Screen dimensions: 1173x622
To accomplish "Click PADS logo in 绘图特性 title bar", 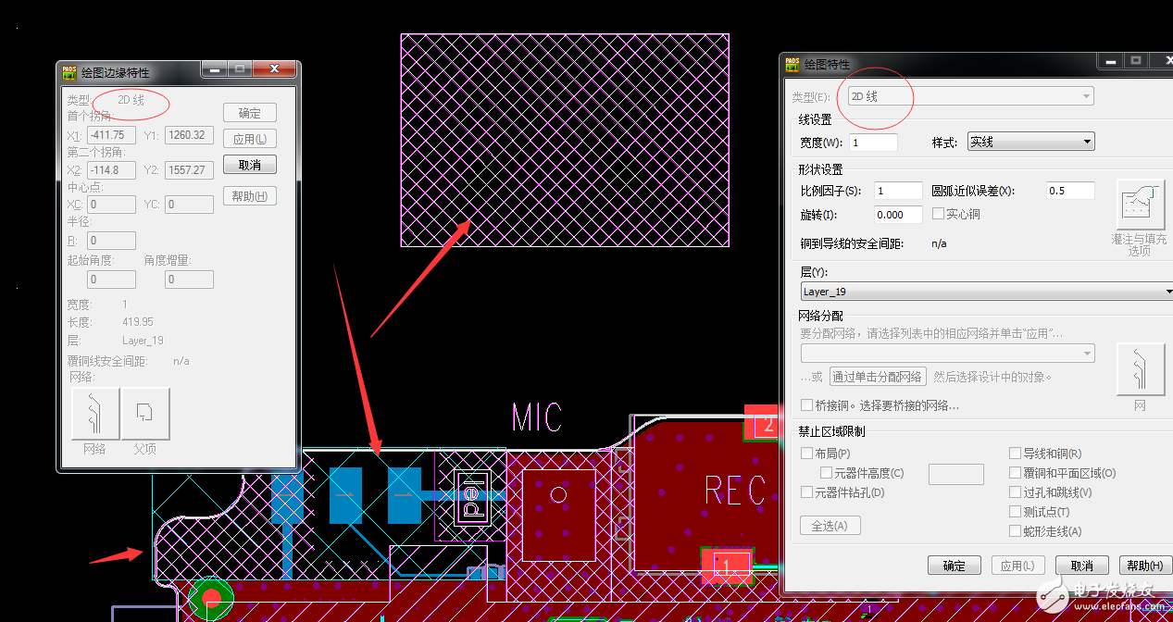I will coord(792,64).
